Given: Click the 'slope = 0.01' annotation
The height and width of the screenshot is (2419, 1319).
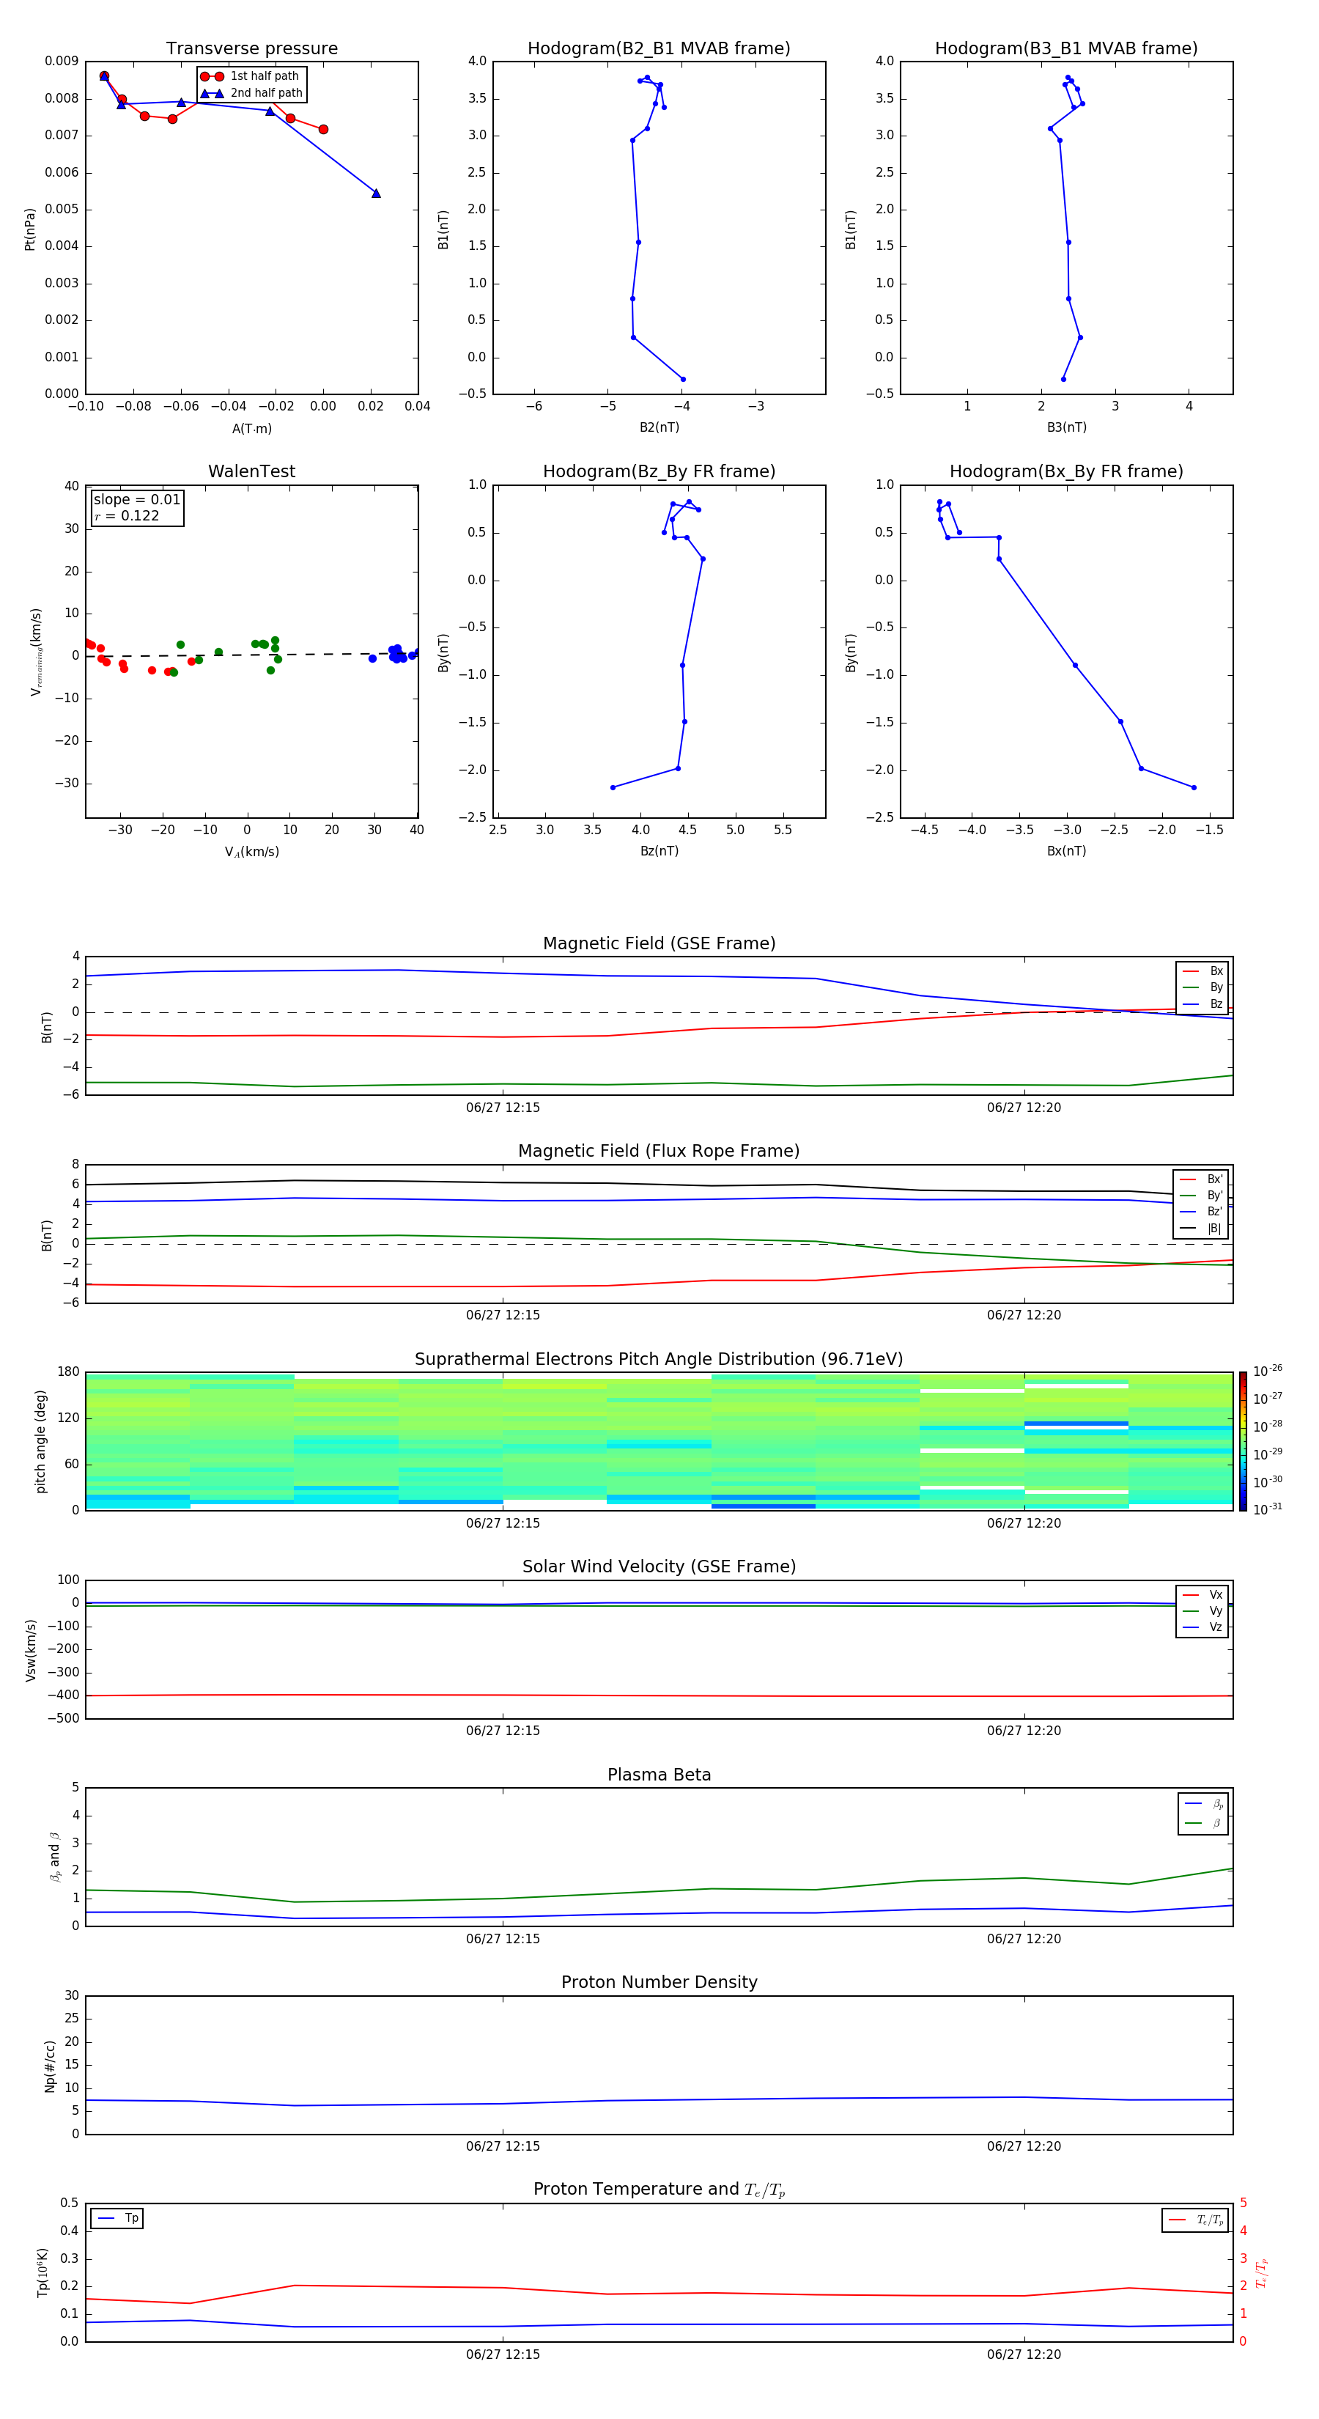Looking at the screenshot, I should coord(137,500).
